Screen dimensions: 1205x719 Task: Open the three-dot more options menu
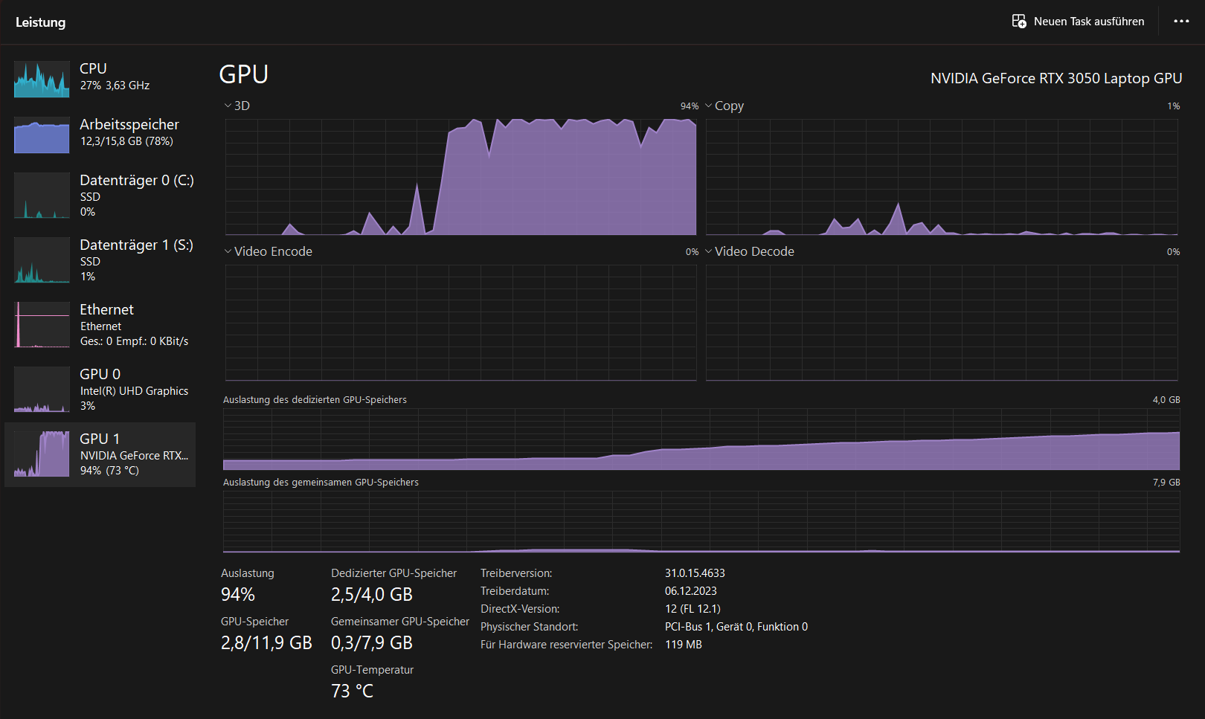coord(1181,22)
